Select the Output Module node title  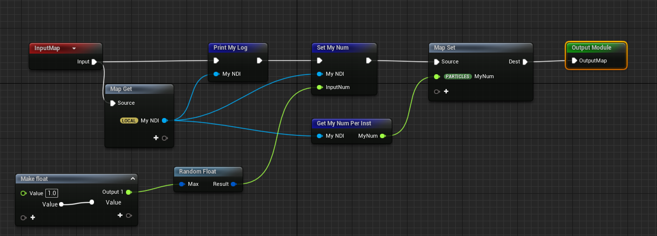coord(591,48)
